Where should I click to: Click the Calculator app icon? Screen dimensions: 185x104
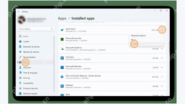[x=62, y=58]
